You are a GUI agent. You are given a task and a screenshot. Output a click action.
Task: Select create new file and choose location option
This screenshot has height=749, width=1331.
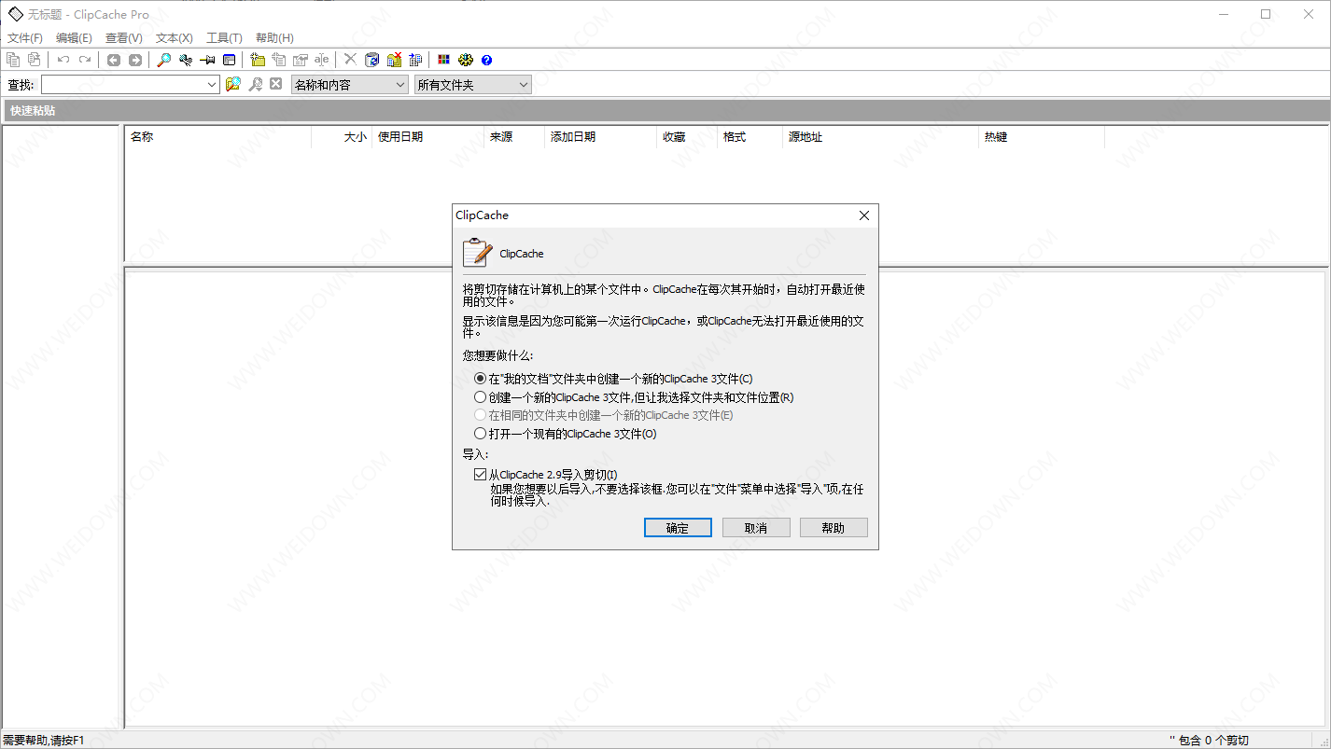click(634, 397)
